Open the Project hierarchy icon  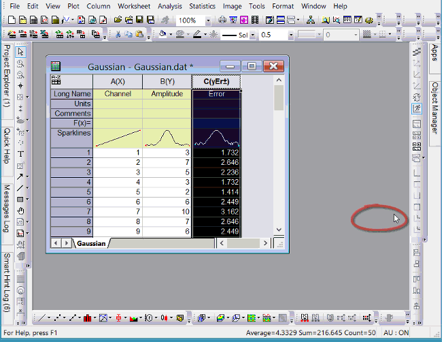click(x=311, y=20)
